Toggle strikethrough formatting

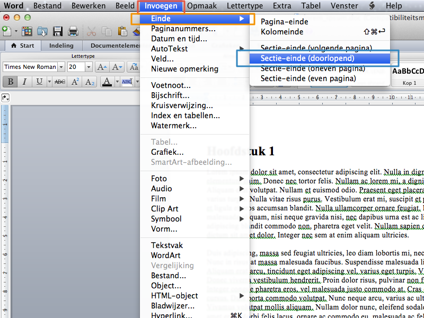(x=60, y=82)
